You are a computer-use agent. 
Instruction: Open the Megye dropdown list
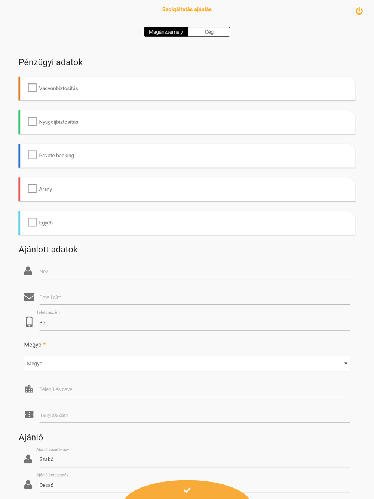[187, 364]
